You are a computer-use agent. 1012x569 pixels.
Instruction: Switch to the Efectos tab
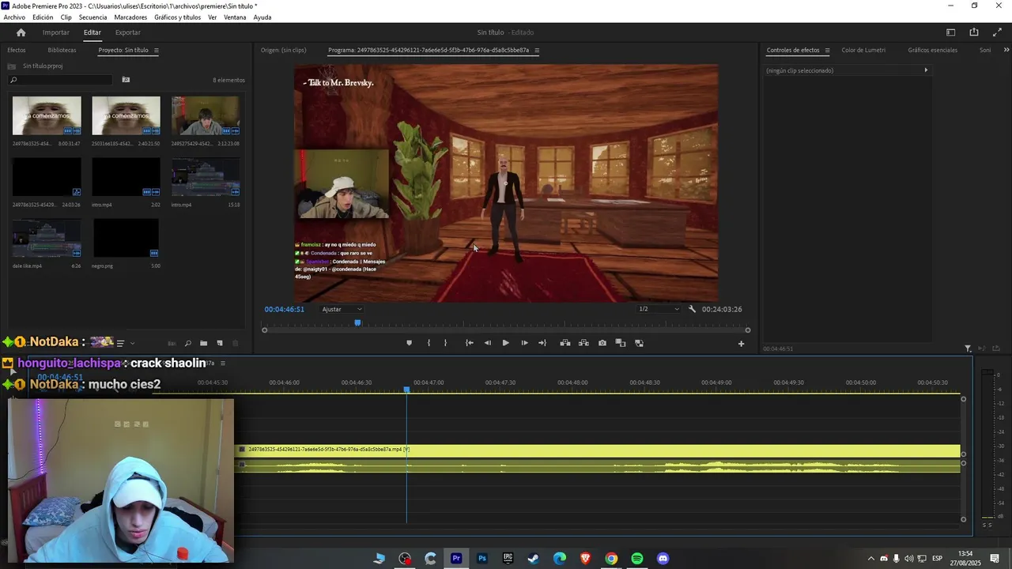tap(17, 51)
